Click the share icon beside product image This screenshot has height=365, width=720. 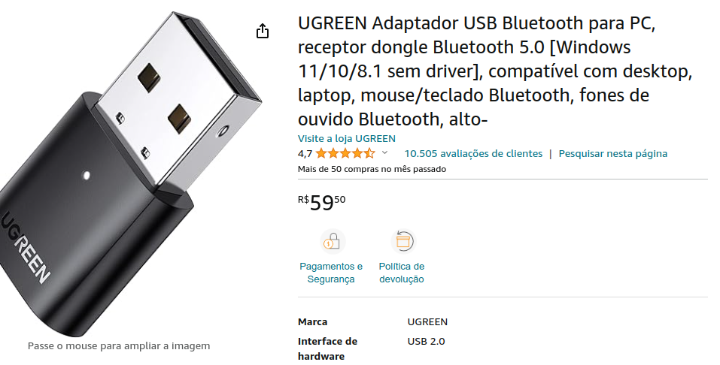click(x=262, y=31)
